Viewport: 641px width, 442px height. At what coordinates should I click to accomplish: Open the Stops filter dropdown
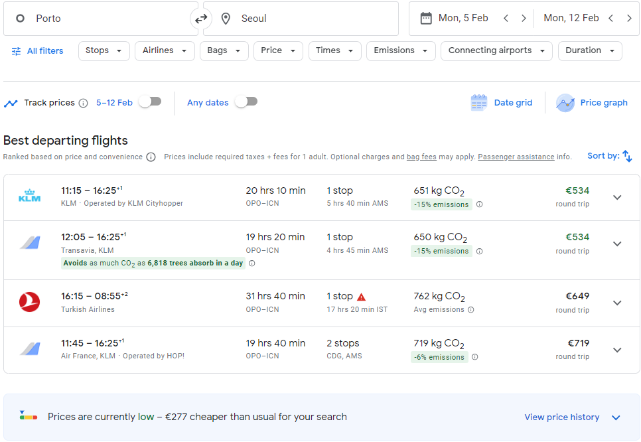(x=104, y=50)
